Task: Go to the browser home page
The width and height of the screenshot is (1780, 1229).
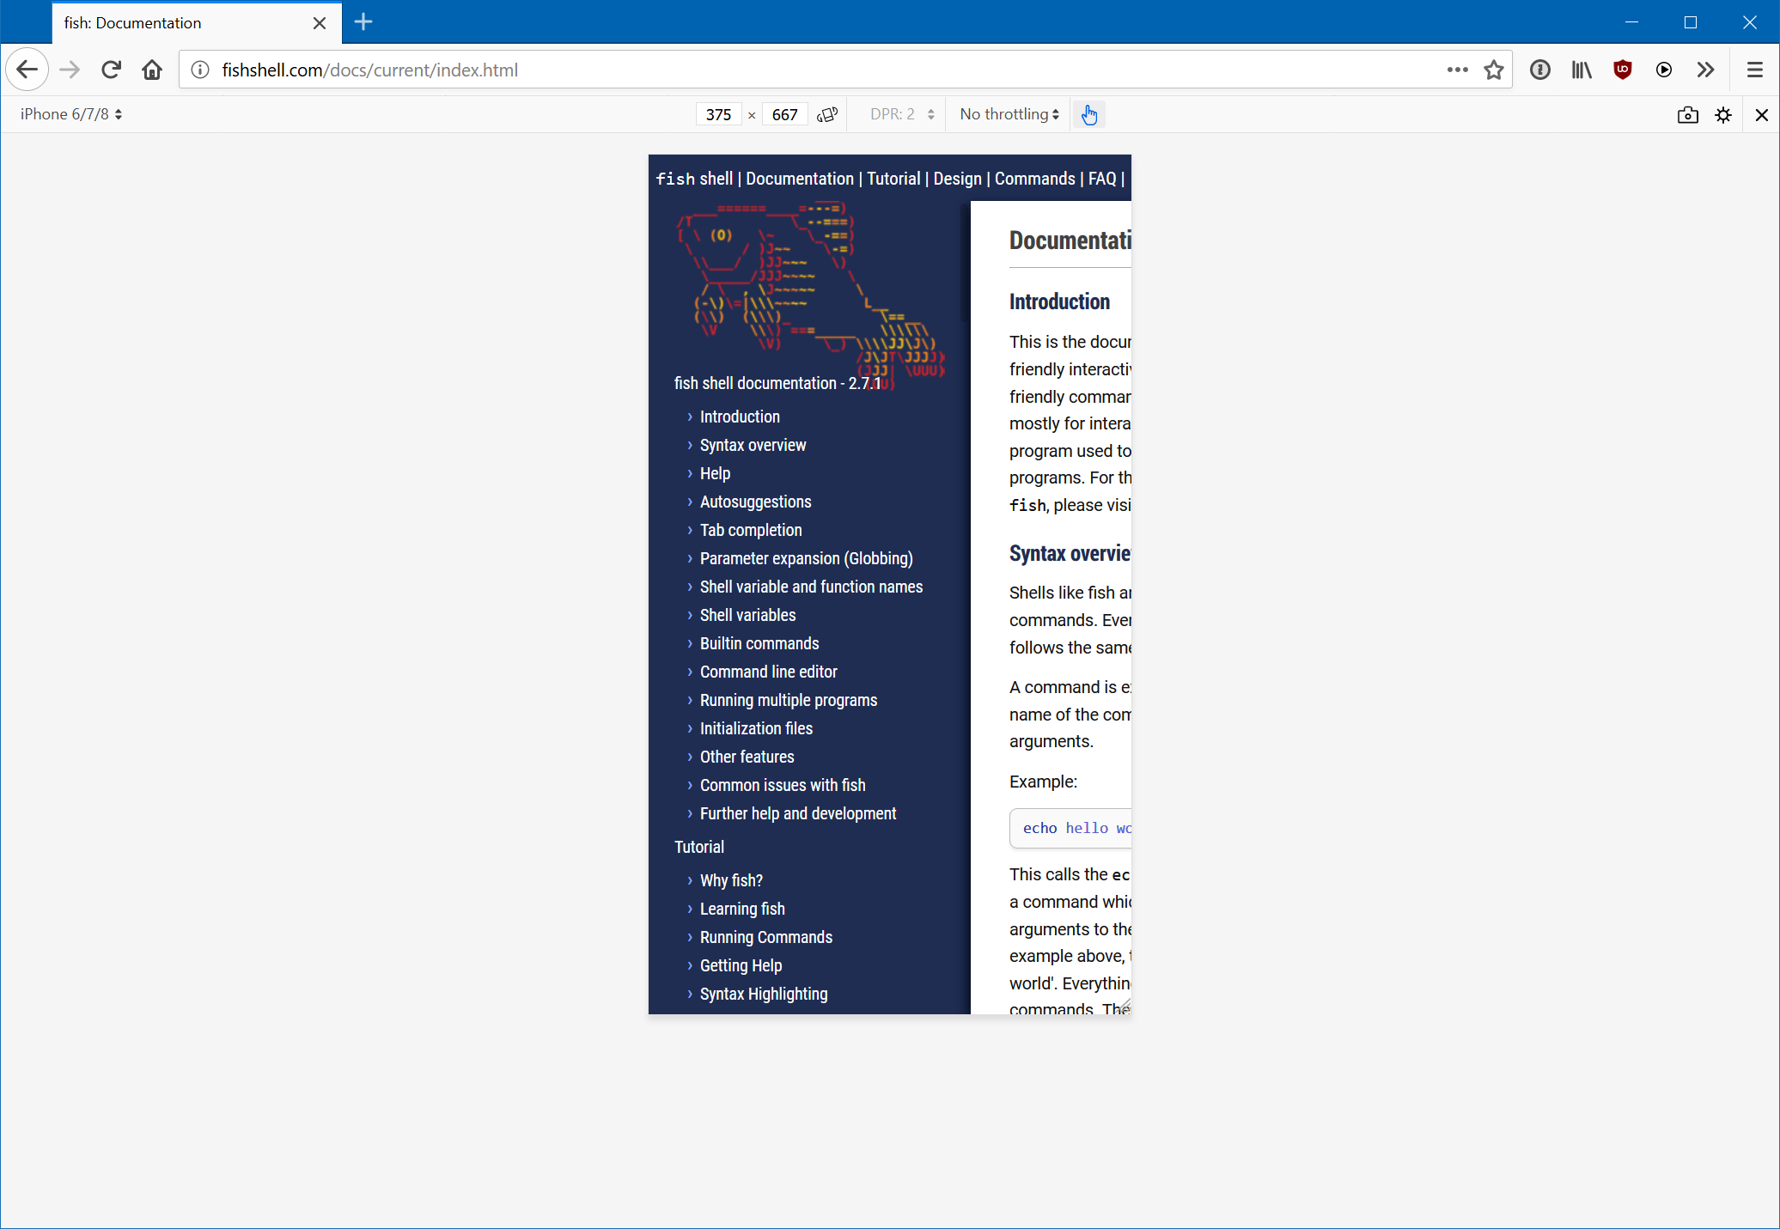Action: (x=152, y=70)
